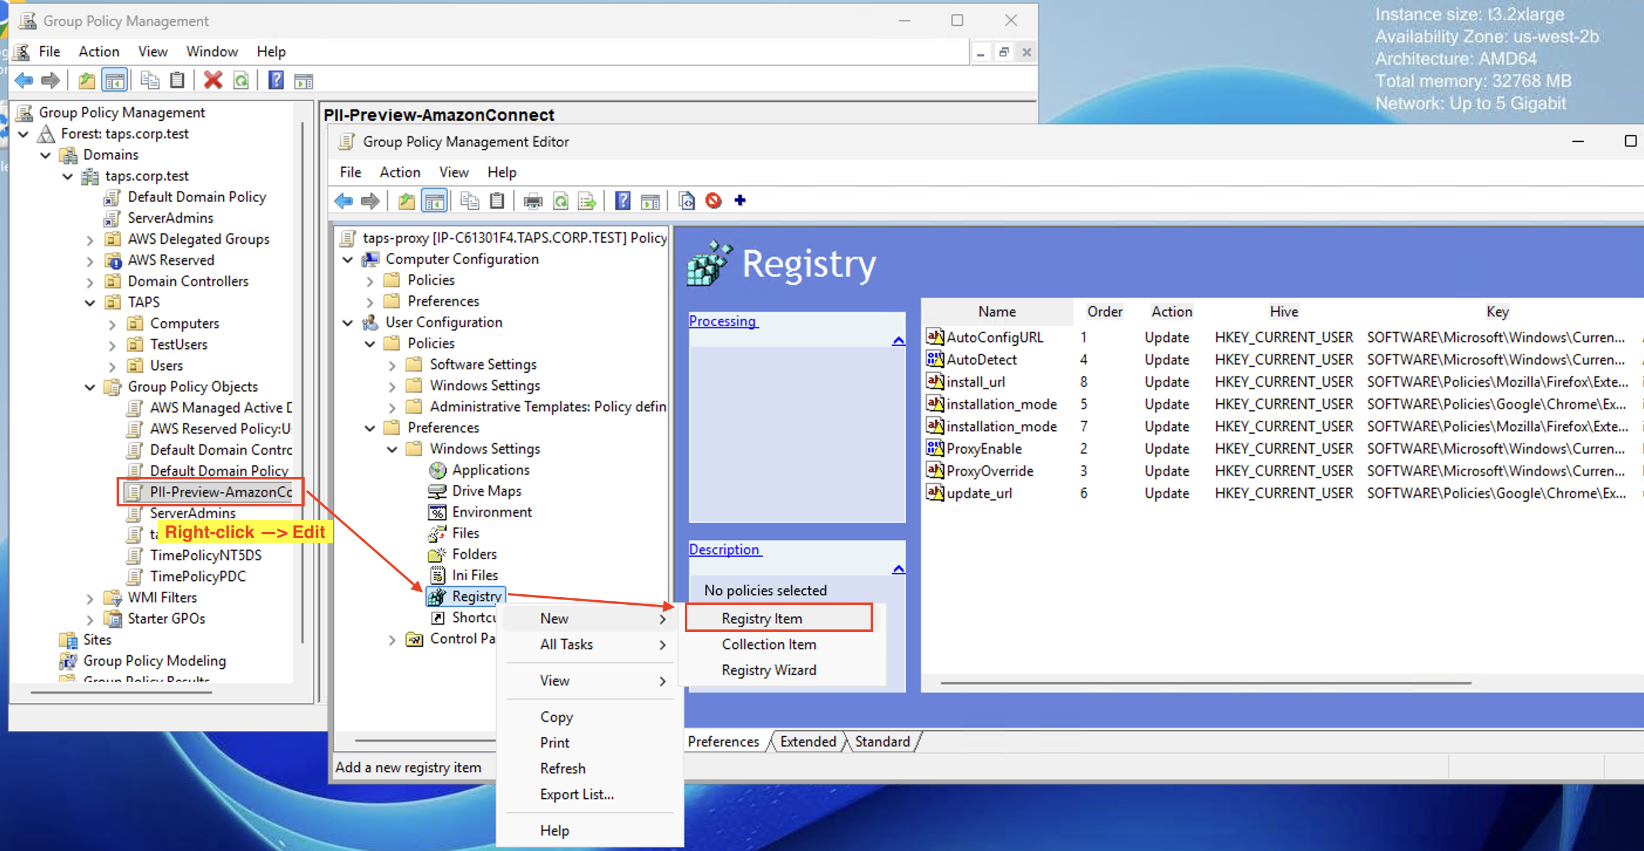Expand Administrative Templates node

pyautogui.click(x=392, y=408)
